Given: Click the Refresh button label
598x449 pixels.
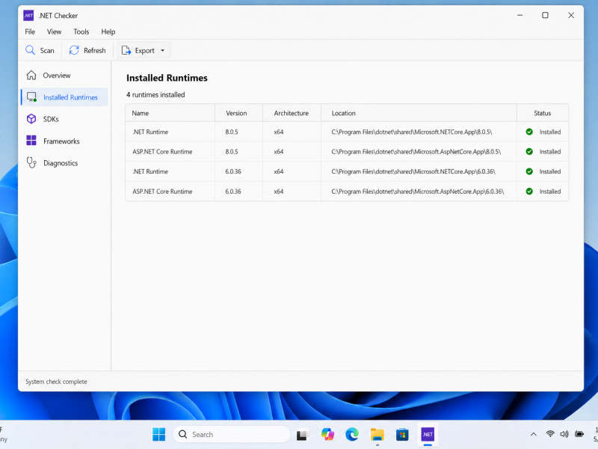Looking at the screenshot, I should [x=95, y=50].
